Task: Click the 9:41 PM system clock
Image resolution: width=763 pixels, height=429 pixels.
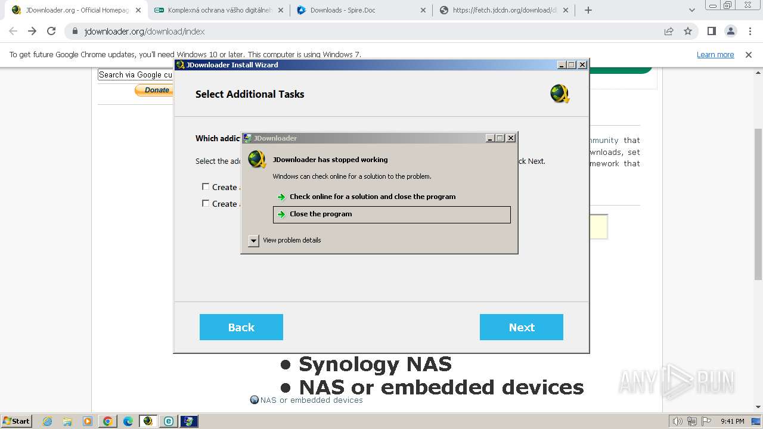Action: coord(733,421)
